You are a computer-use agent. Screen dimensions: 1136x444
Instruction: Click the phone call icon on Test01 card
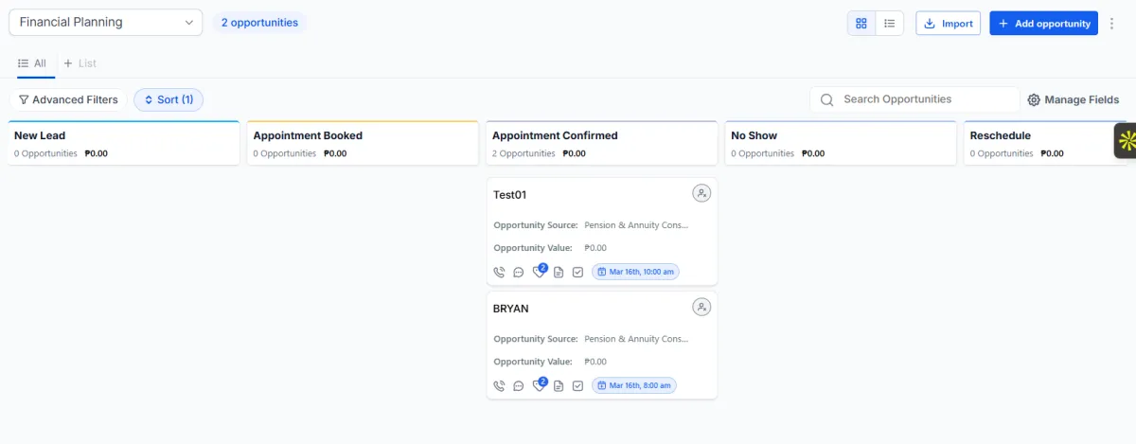[500, 273]
